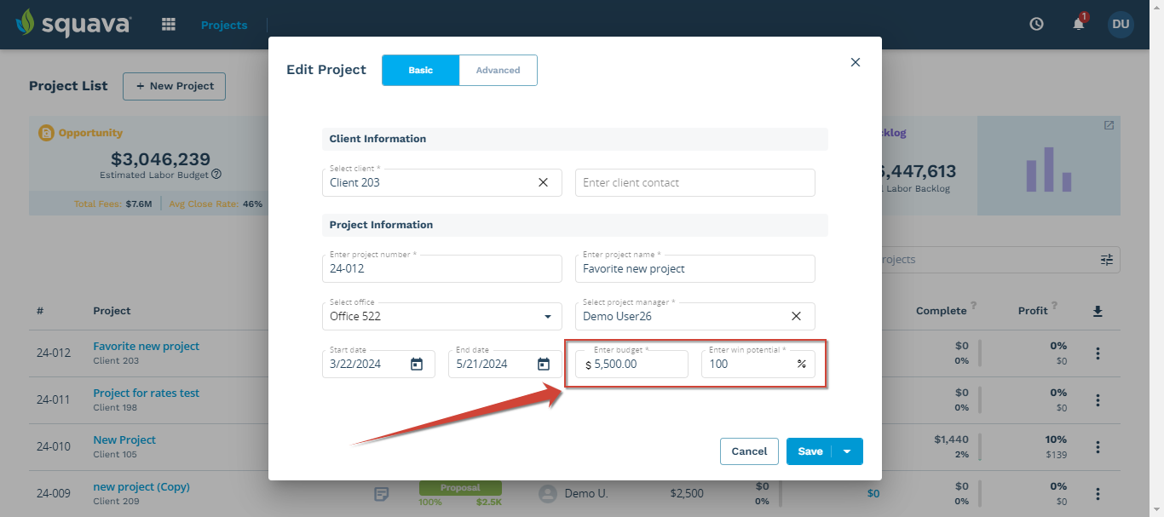
Task: Expand the Save button dropdown arrow
Action: (846, 451)
